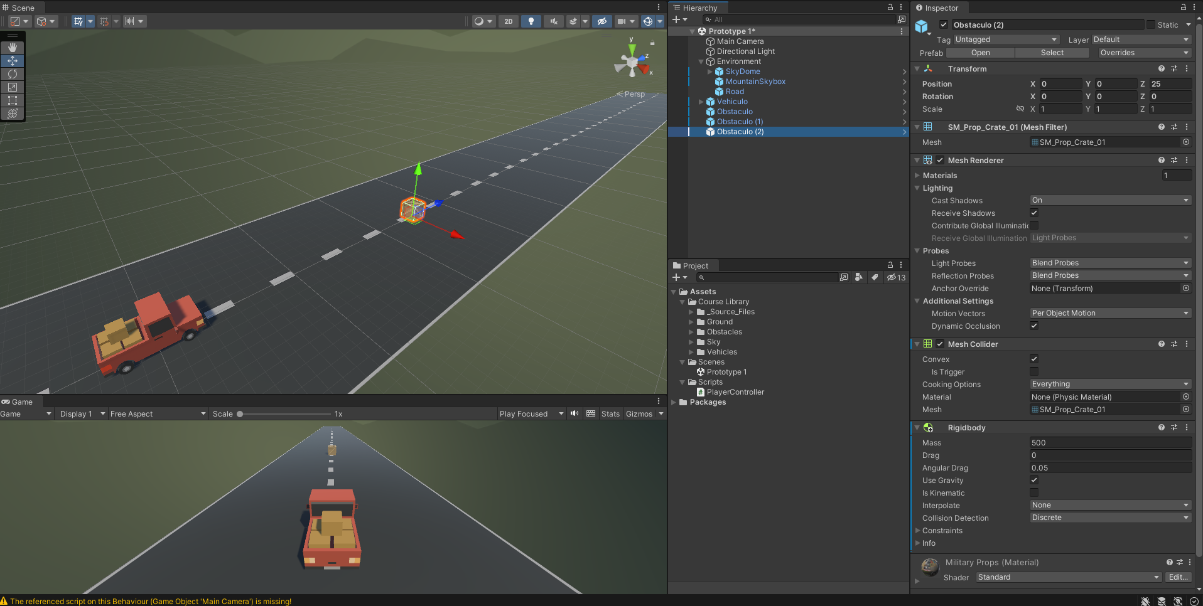Screen dimensions: 1203x606
Task: Toggle scene audio in Scene toolbar
Action: coord(553,21)
